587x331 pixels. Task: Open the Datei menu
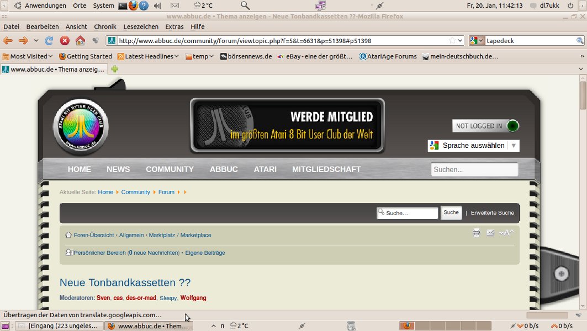point(11,26)
